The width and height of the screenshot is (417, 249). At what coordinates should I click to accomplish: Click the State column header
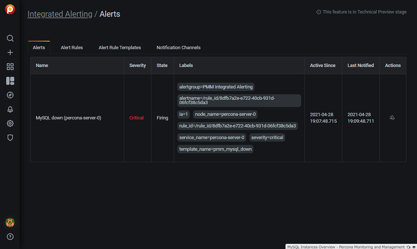click(x=162, y=66)
